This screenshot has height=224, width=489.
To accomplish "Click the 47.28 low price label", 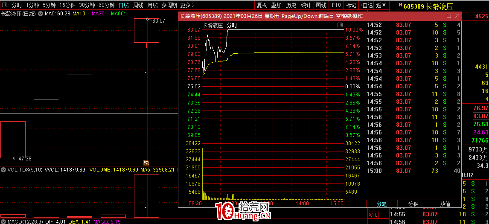I will coord(25,158).
